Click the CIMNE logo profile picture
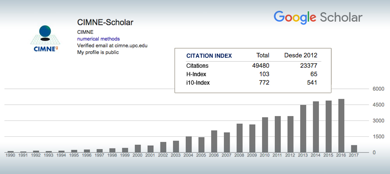The image size is (390, 174). [x=45, y=39]
